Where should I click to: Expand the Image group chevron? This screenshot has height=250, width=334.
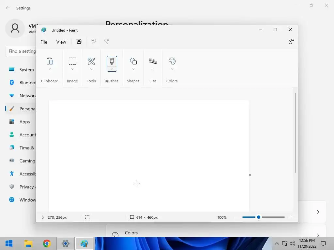click(72, 69)
